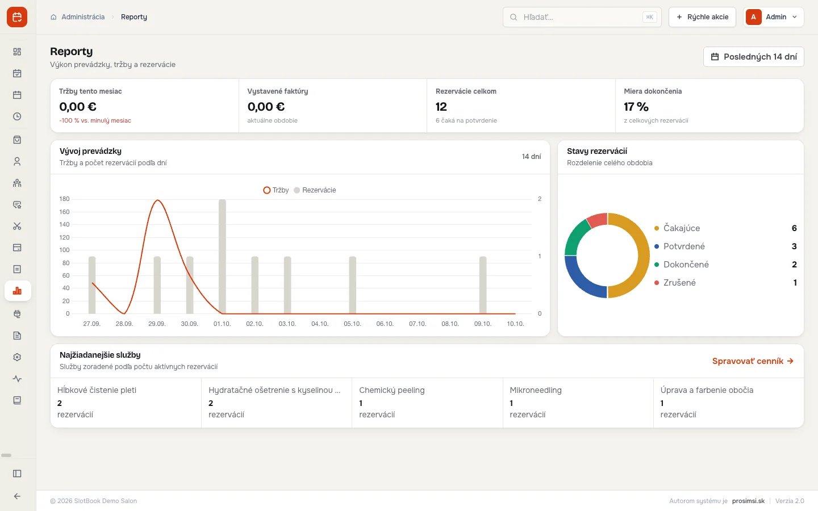
Task: Focus the Hľadať search field
Action: click(x=582, y=17)
